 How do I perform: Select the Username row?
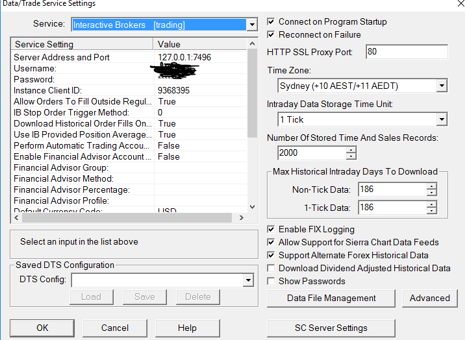click(129, 68)
